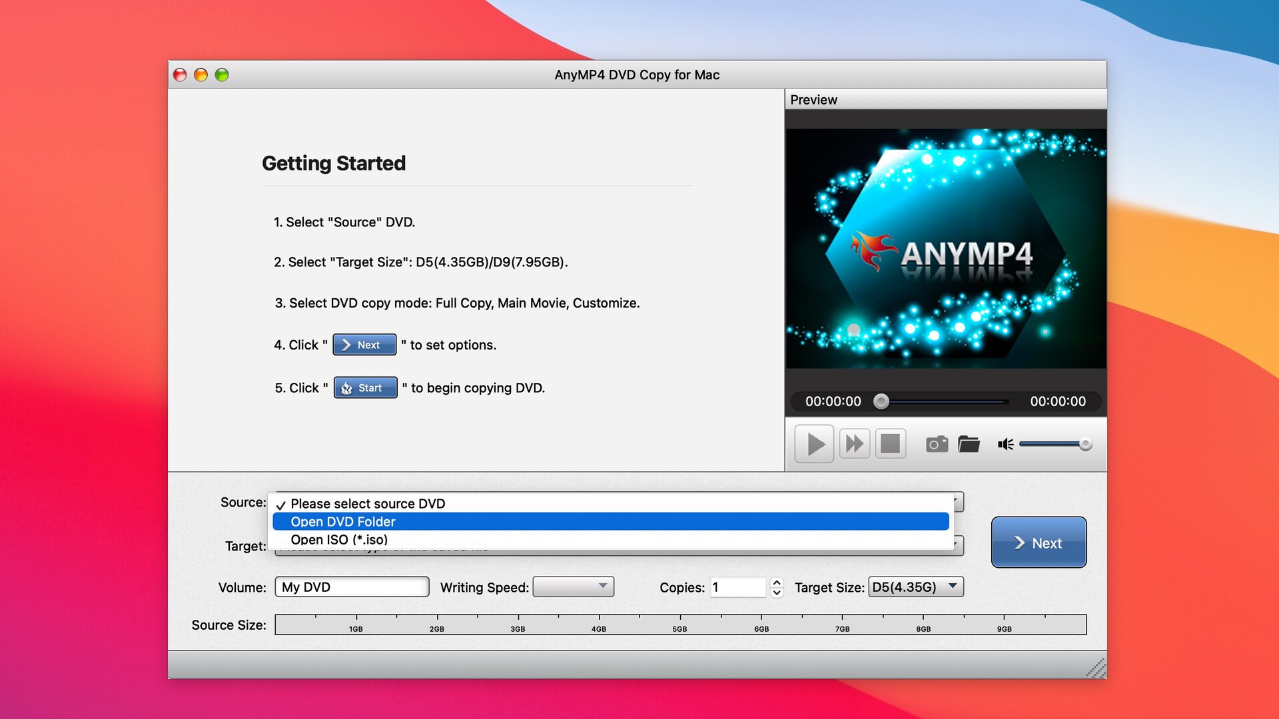
Task: Click the Source Size scale bar
Action: [680, 624]
